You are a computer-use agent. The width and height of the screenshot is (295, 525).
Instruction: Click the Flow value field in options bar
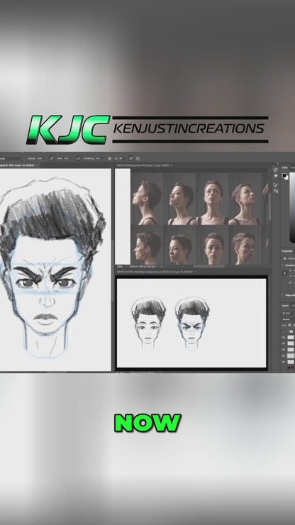[66, 158]
